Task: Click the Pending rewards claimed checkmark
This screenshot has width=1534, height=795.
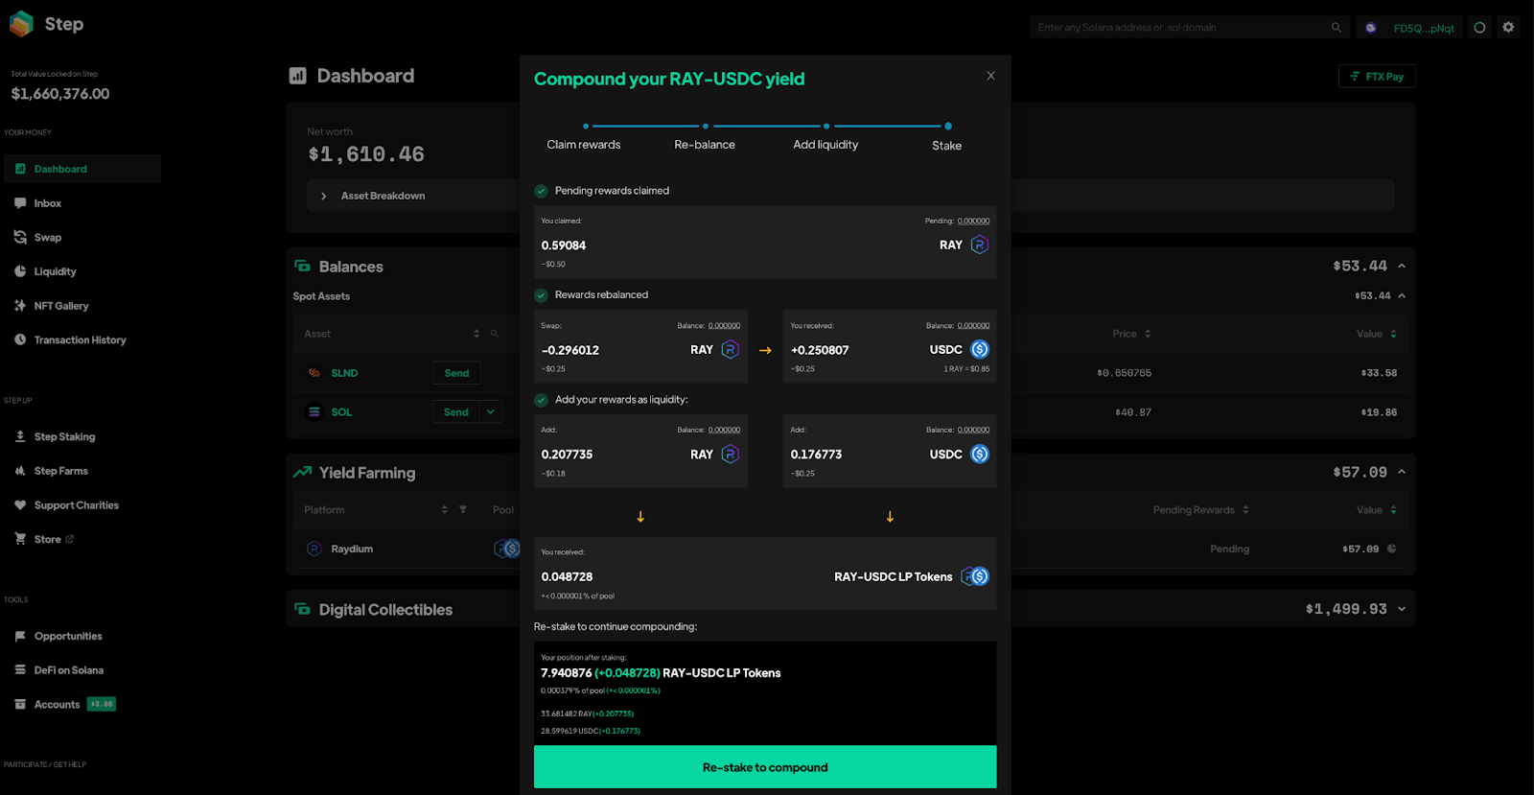Action: [x=542, y=191]
